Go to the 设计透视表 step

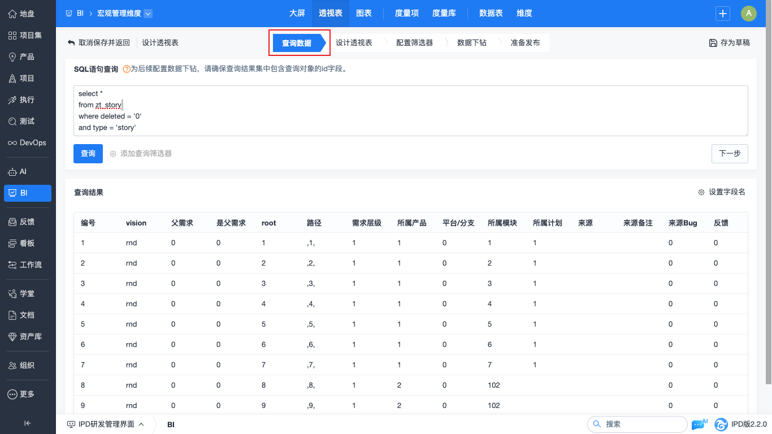(x=354, y=43)
